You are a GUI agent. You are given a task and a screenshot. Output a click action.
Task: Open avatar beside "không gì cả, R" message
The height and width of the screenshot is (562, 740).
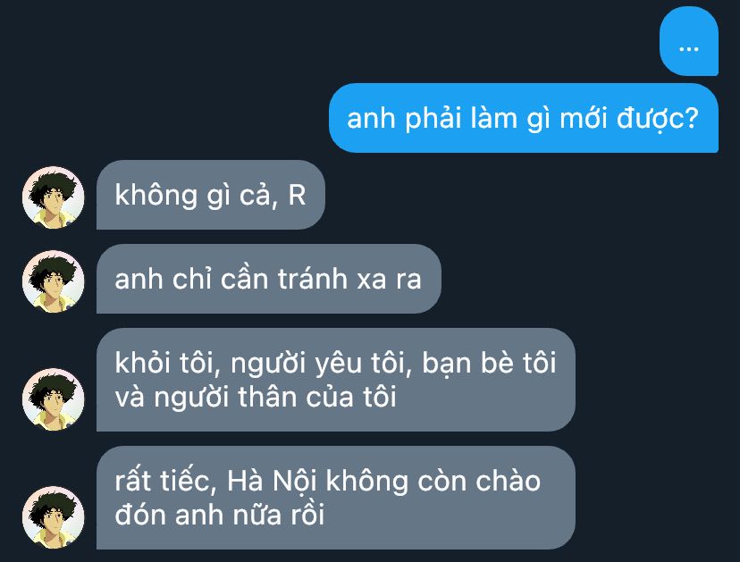click(x=54, y=197)
